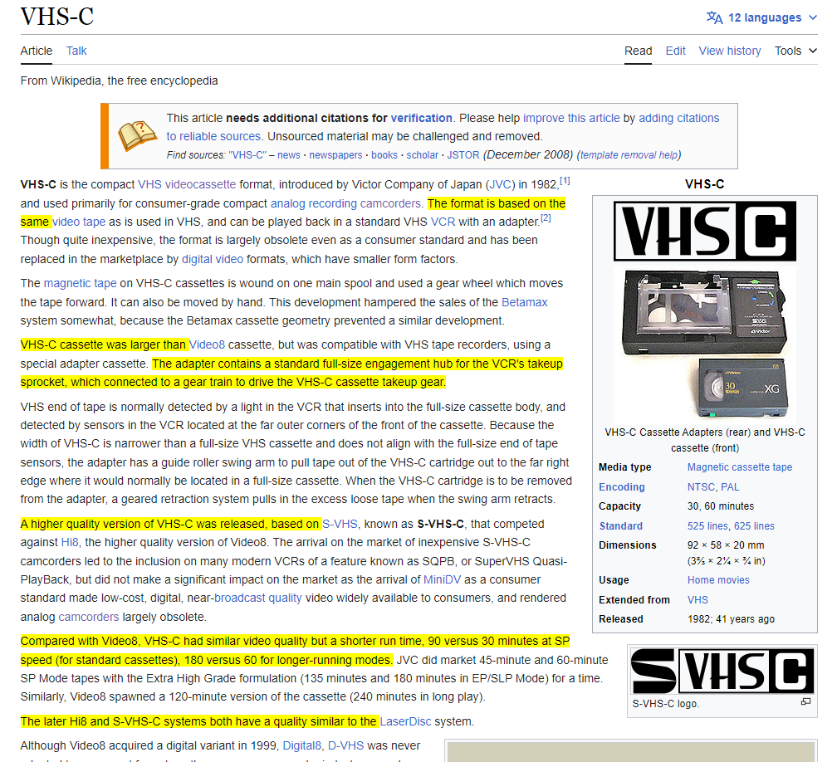Follow the NTSC link in infobox

(x=701, y=486)
